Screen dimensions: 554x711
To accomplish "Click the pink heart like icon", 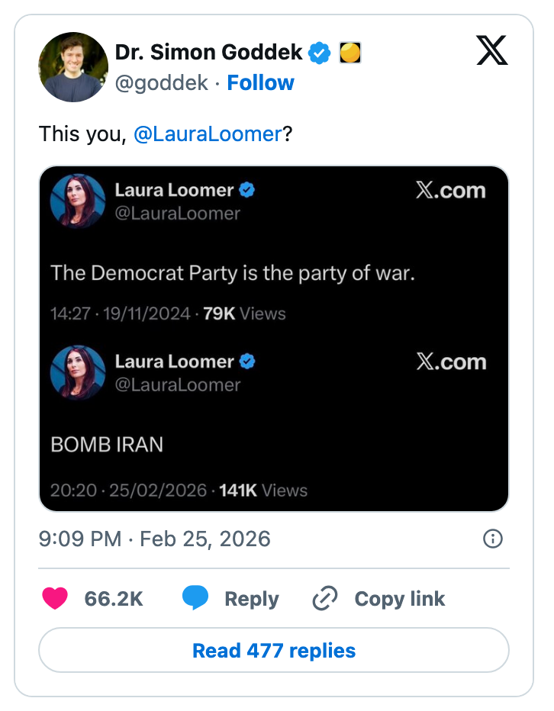I will [55, 599].
